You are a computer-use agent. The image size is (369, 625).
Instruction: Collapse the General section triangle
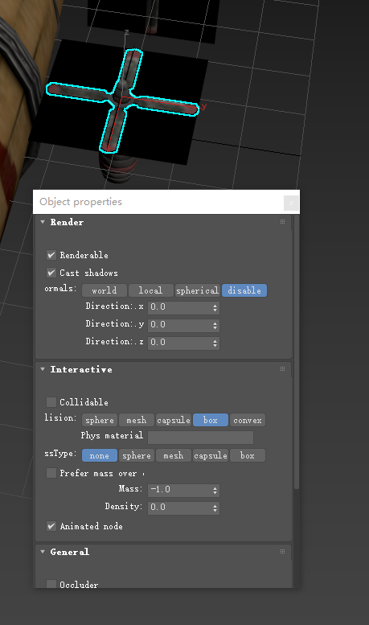43,552
